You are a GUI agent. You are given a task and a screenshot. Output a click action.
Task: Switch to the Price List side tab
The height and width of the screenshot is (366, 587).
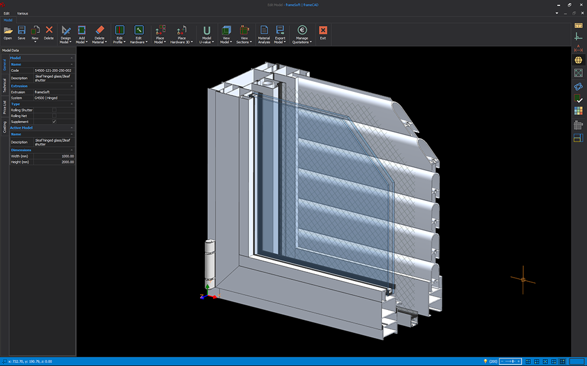coord(5,107)
